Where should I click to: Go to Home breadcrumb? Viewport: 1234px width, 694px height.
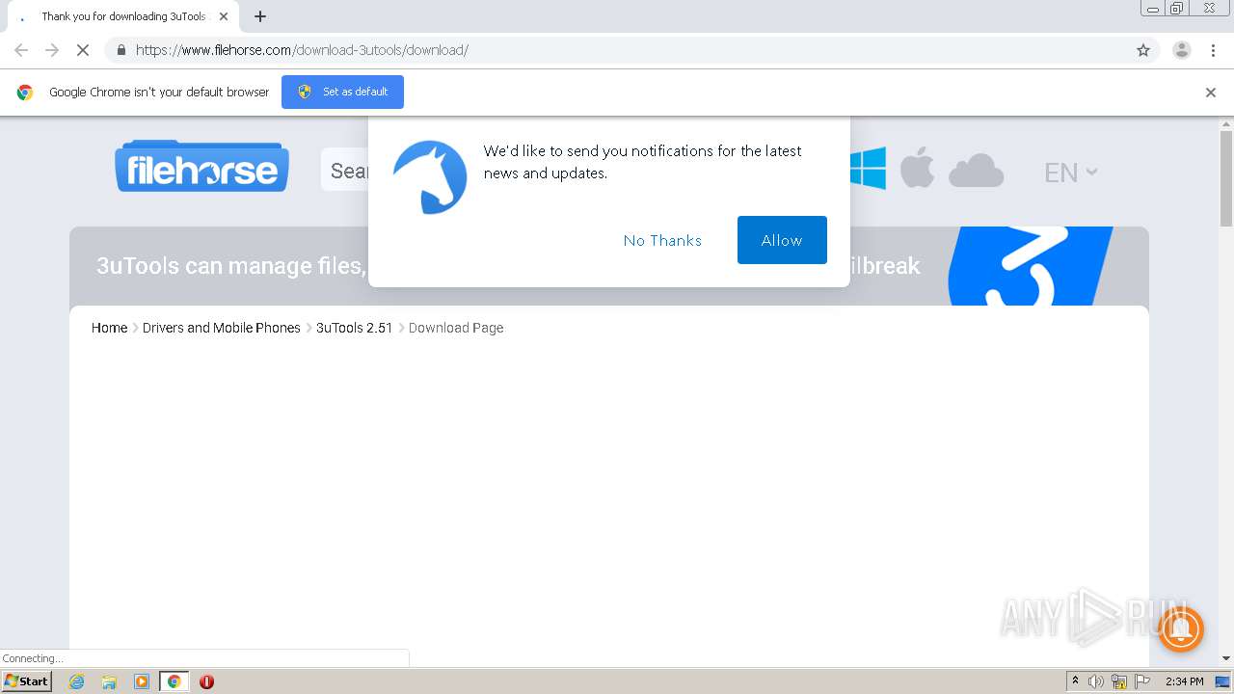[x=109, y=328]
